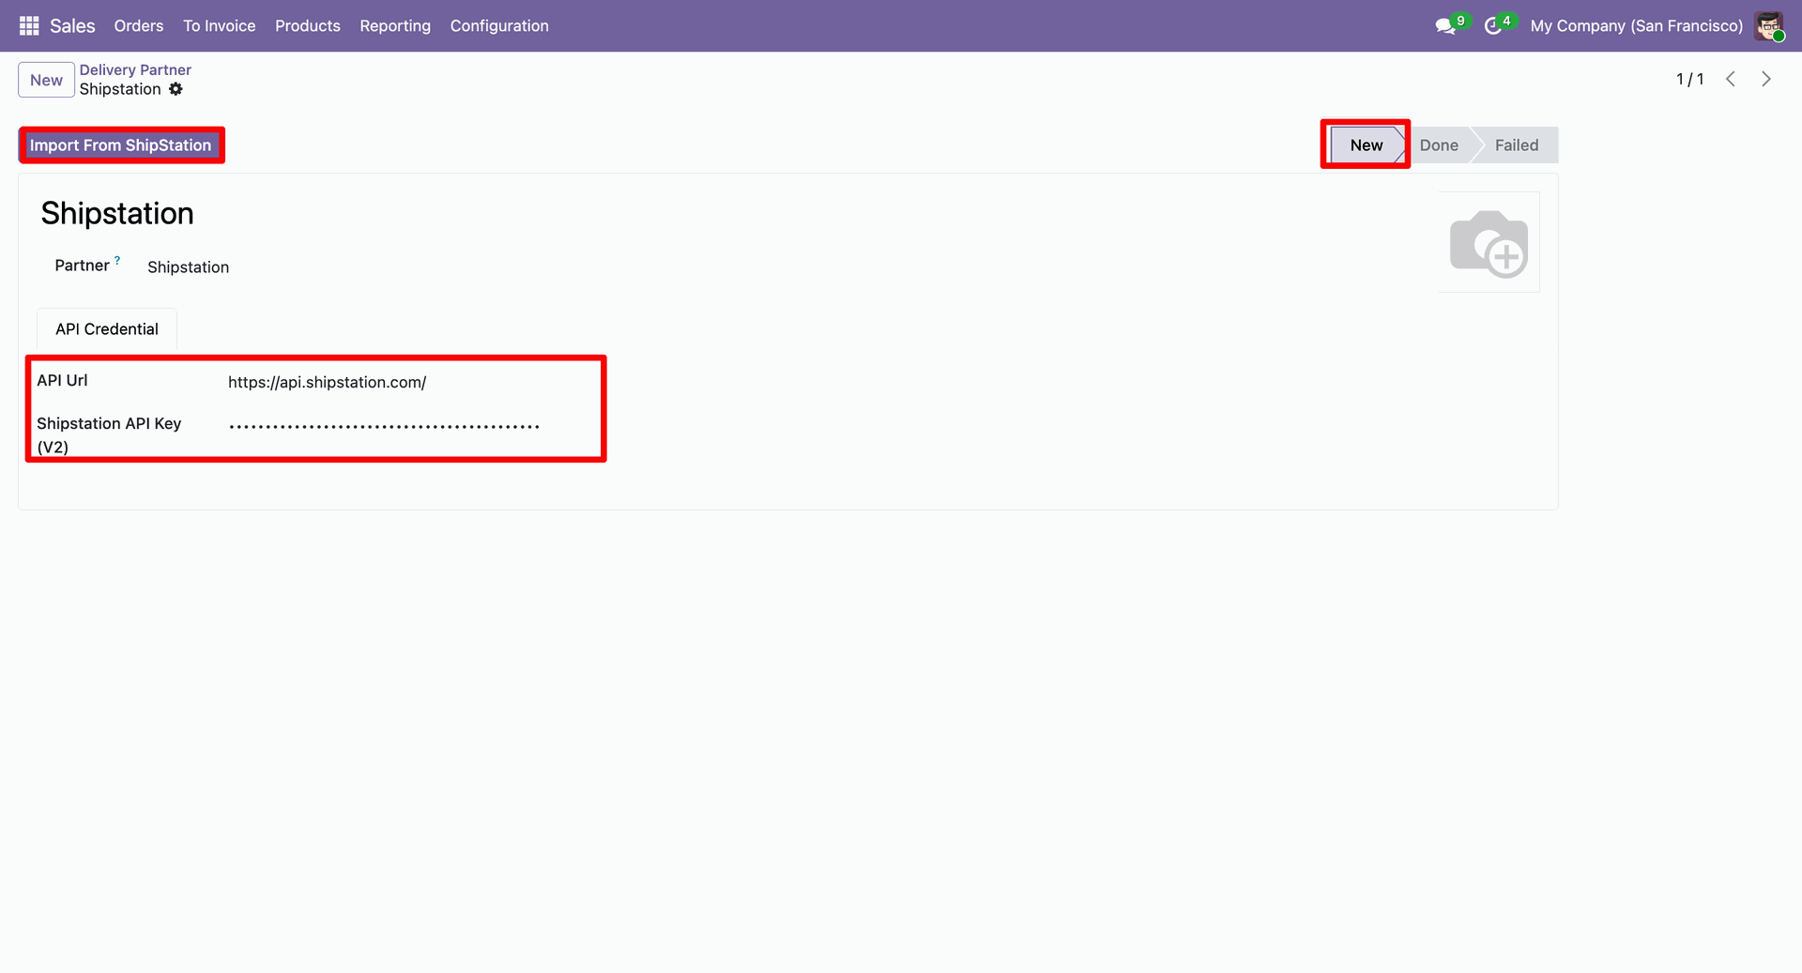Go to the next record arrow
Image resolution: width=1802 pixels, height=973 pixels.
(x=1766, y=79)
